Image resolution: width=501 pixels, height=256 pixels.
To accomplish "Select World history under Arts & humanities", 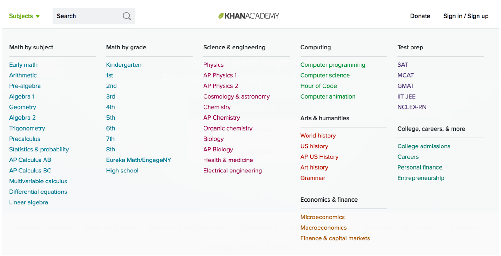I will (x=318, y=136).
